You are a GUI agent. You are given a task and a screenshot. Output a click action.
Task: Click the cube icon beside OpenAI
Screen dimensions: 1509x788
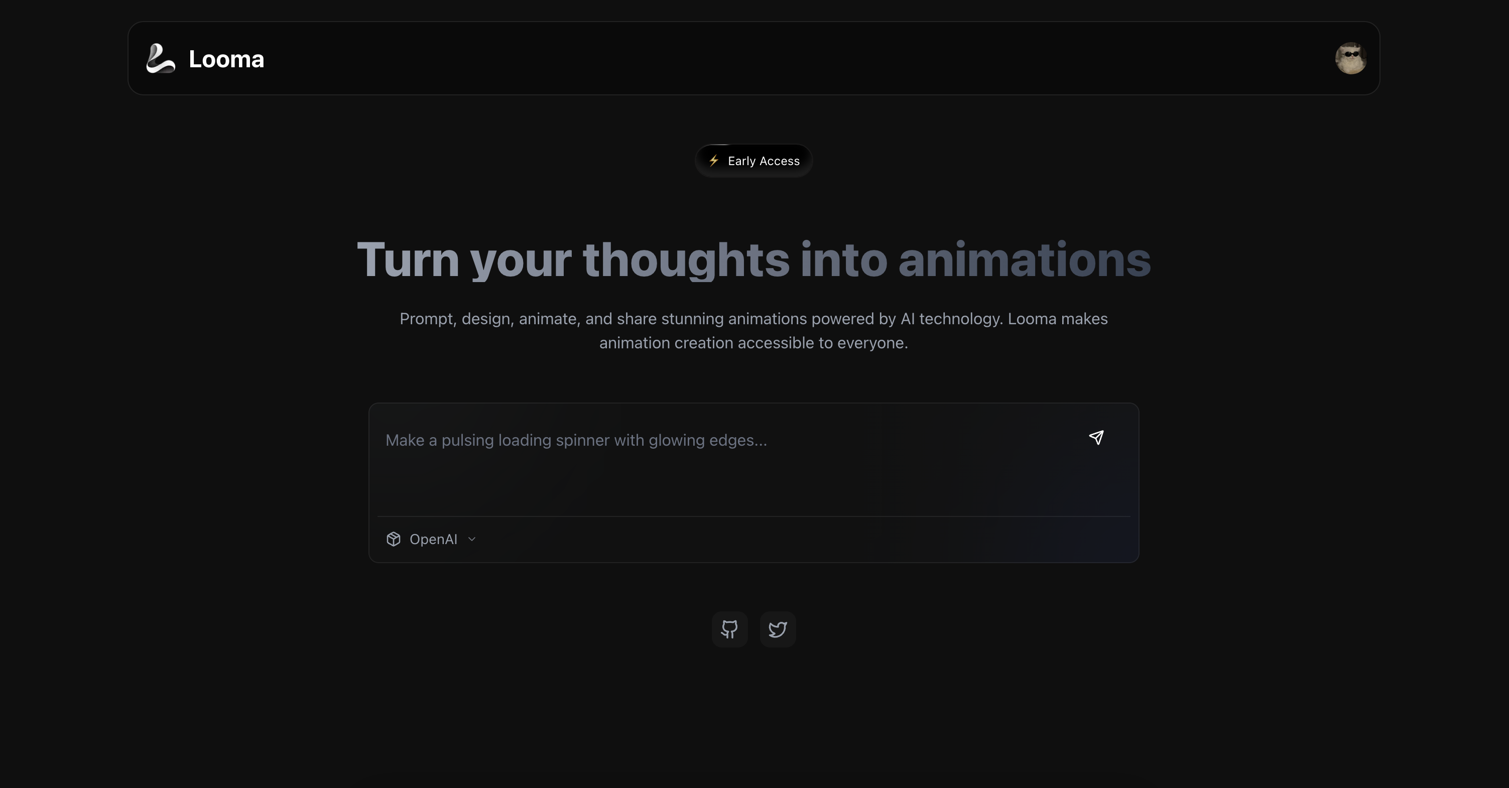point(394,539)
